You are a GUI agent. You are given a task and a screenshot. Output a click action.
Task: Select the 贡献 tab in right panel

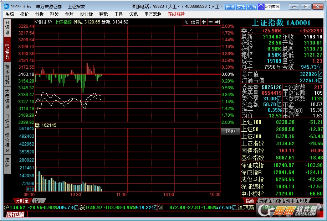coord(264,201)
